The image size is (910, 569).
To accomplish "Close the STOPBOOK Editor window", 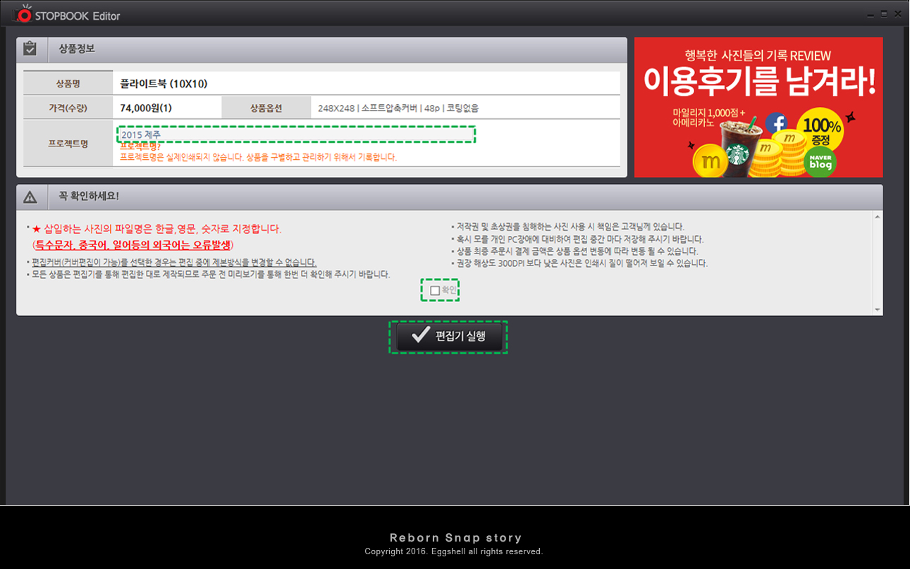I will 898,13.
